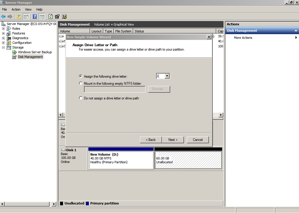Screen dimensions: 299x213
Task: Click the Server Manager root node icon
Action: point(3,24)
